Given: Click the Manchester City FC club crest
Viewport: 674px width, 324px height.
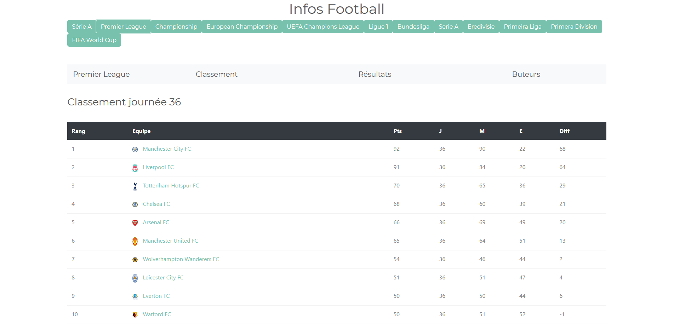Looking at the screenshot, I should tap(135, 149).
